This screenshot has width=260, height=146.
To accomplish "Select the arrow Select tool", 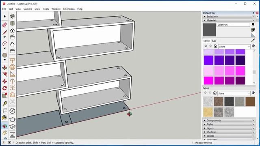I will 4,16.
